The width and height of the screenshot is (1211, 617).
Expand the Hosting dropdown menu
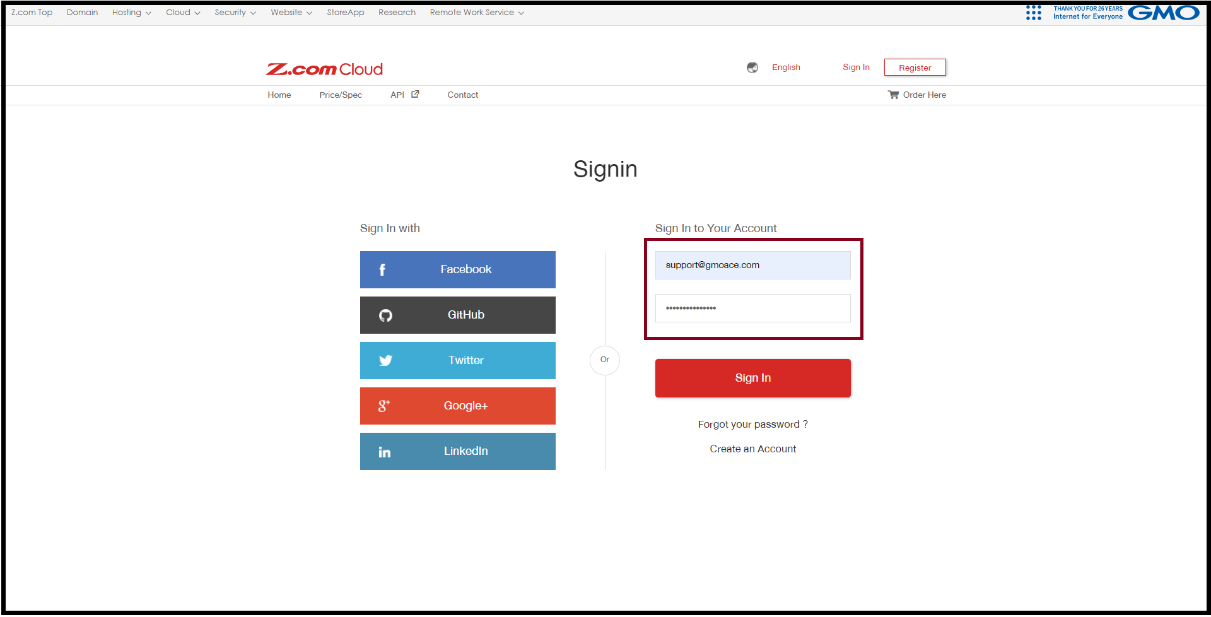(131, 13)
